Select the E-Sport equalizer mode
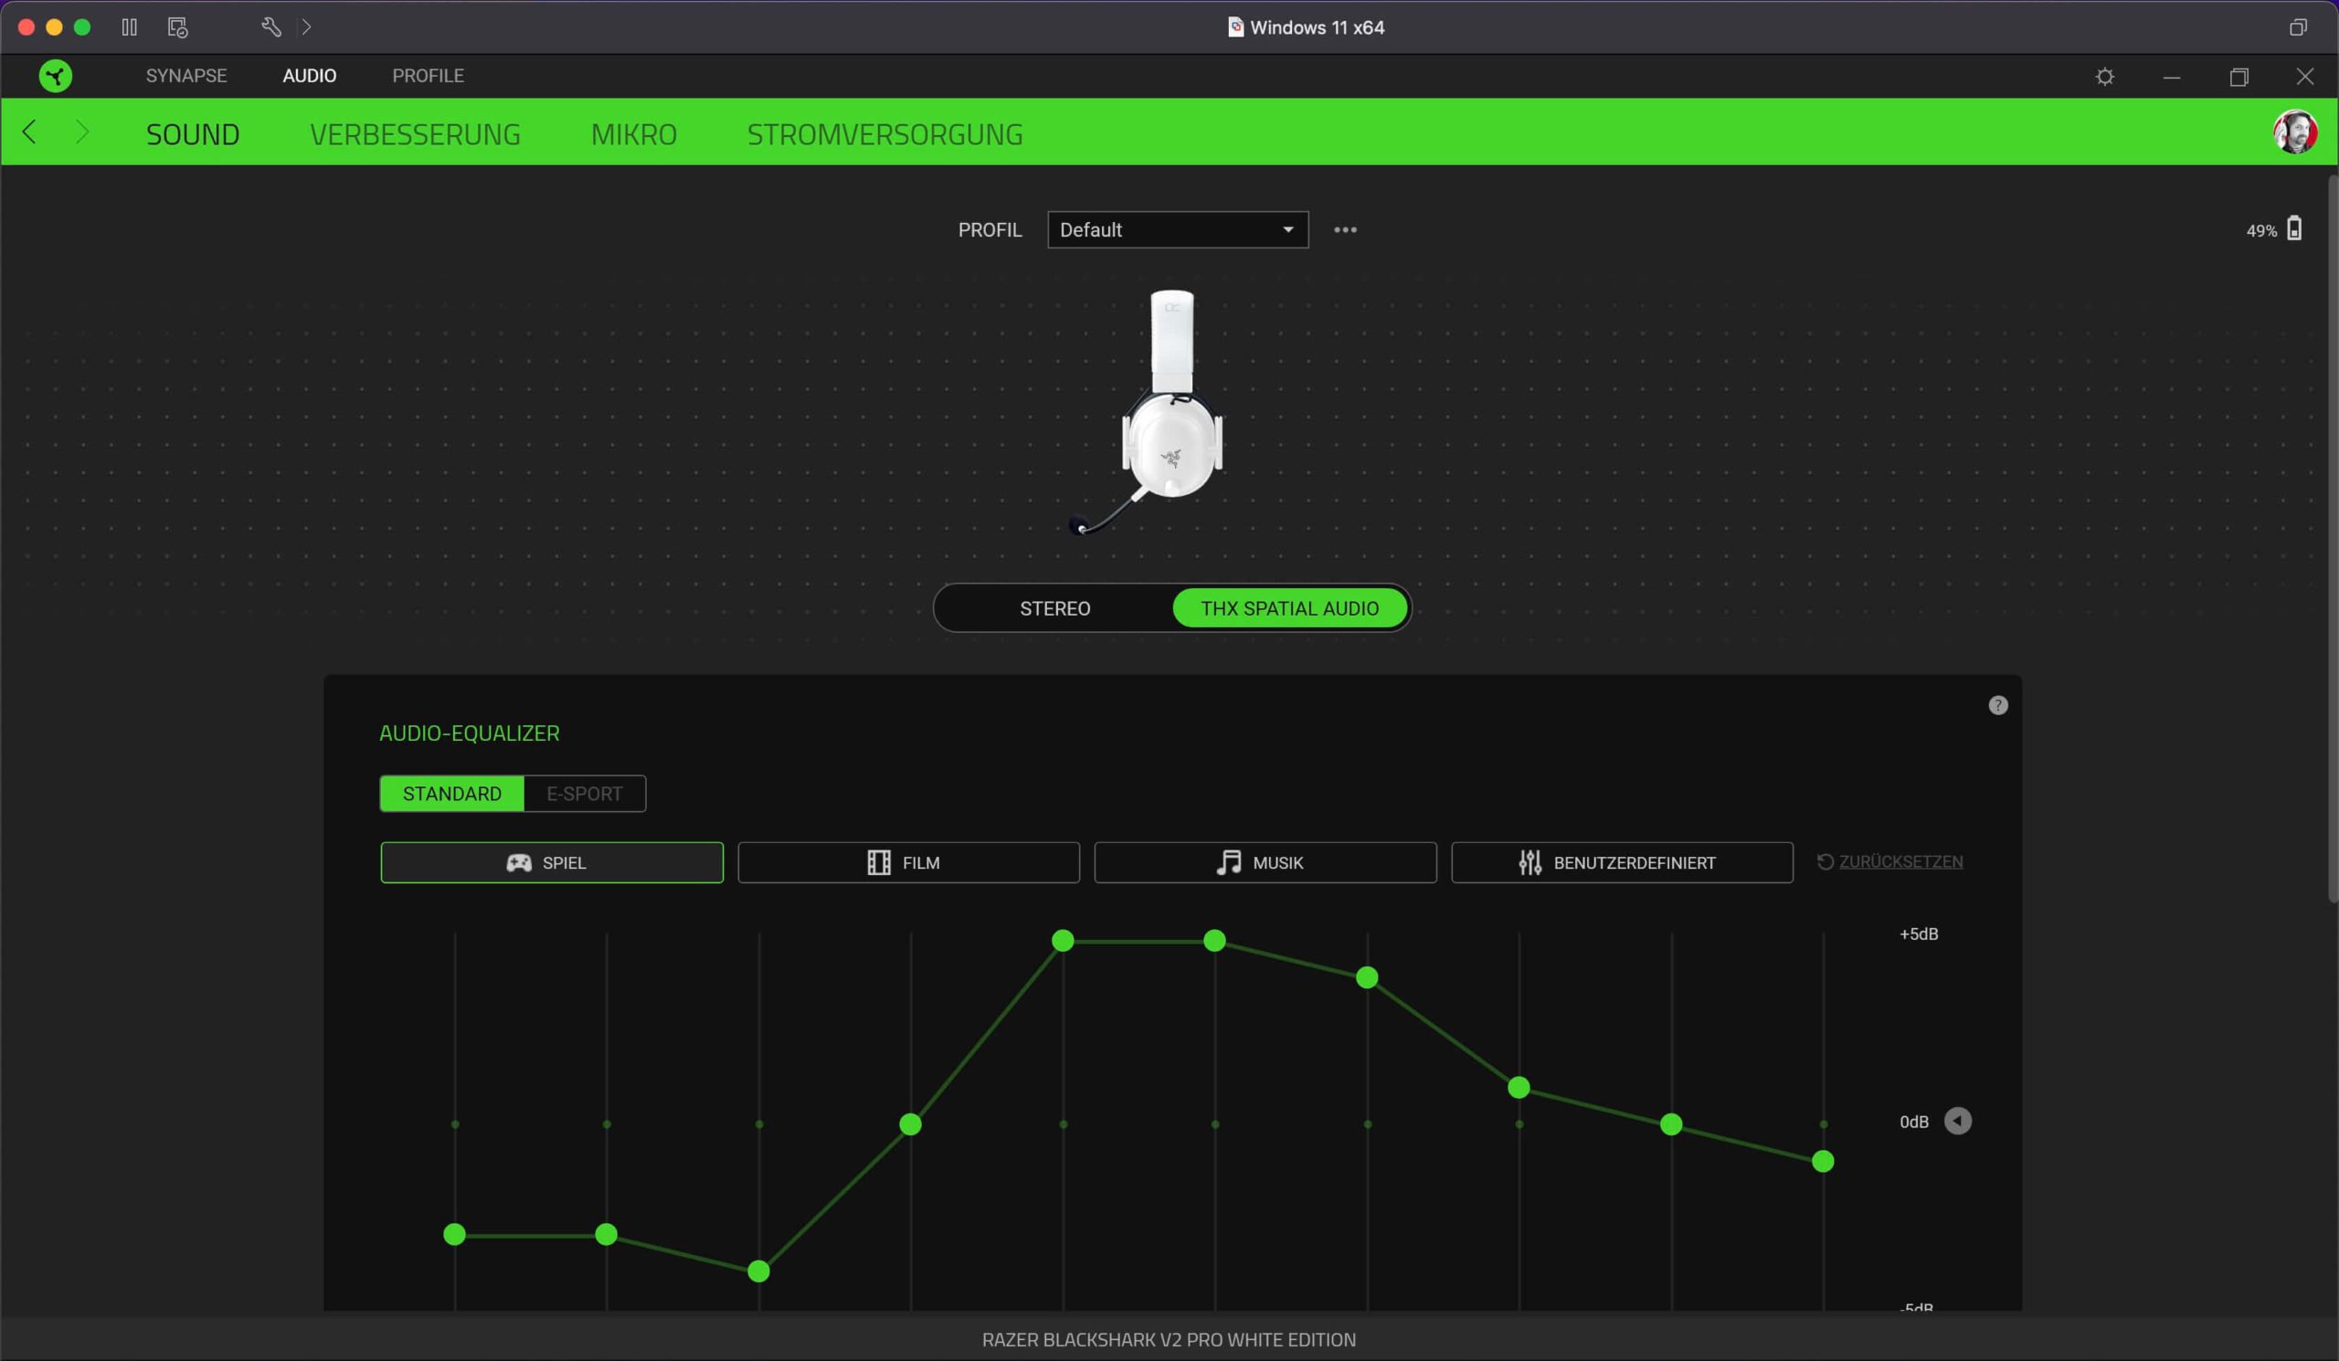The height and width of the screenshot is (1361, 2339). point(584,793)
